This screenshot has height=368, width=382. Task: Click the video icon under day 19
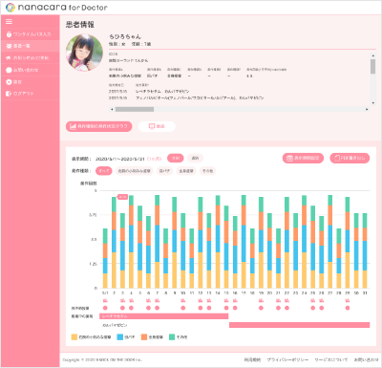click(x=261, y=300)
